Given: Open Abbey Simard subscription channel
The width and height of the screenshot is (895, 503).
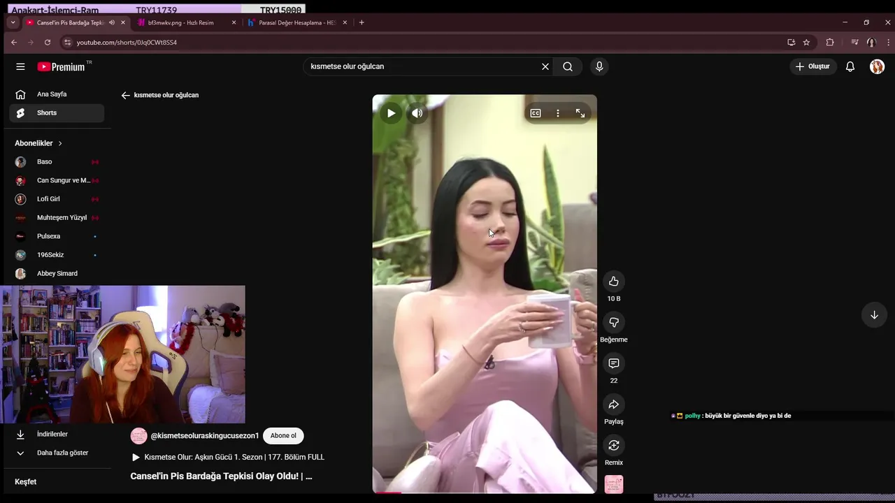Looking at the screenshot, I should pos(57,274).
